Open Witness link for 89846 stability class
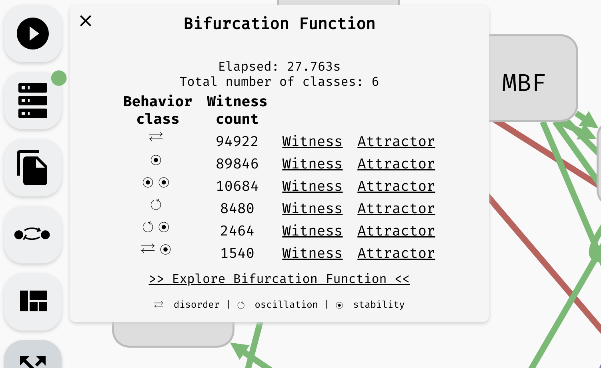Image resolution: width=601 pixels, height=368 pixels. 312,164
